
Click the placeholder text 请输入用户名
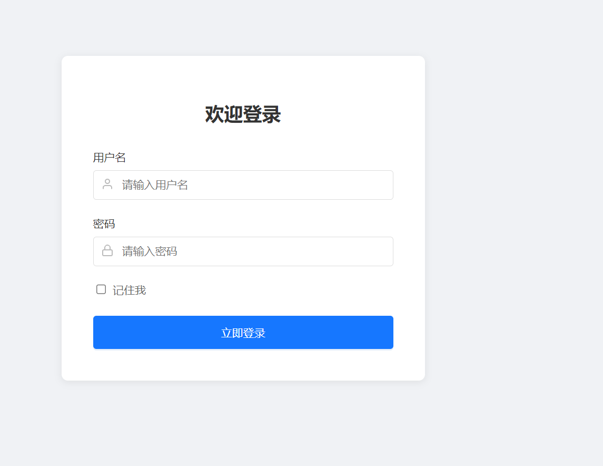155,185
